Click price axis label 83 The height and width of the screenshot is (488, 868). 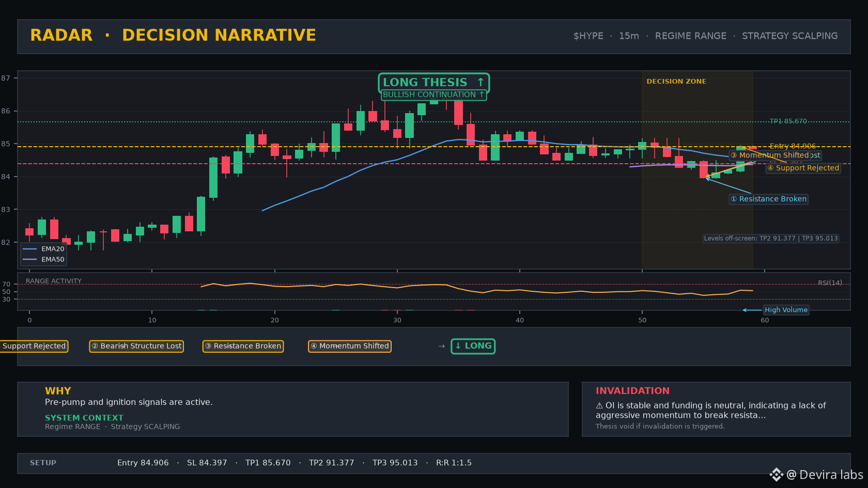coord(6,210)
